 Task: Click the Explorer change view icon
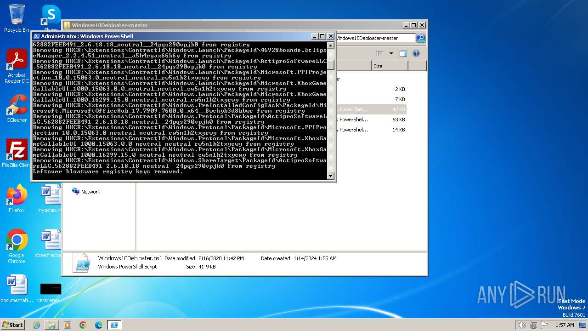[380, 53]
